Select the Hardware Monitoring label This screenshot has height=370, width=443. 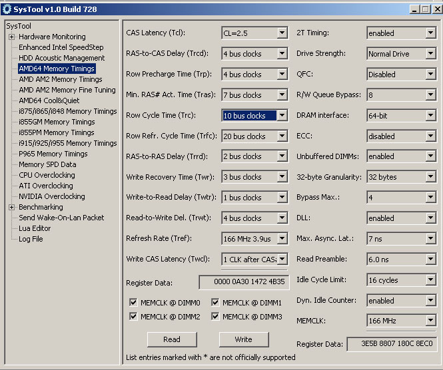coord(52,37)
